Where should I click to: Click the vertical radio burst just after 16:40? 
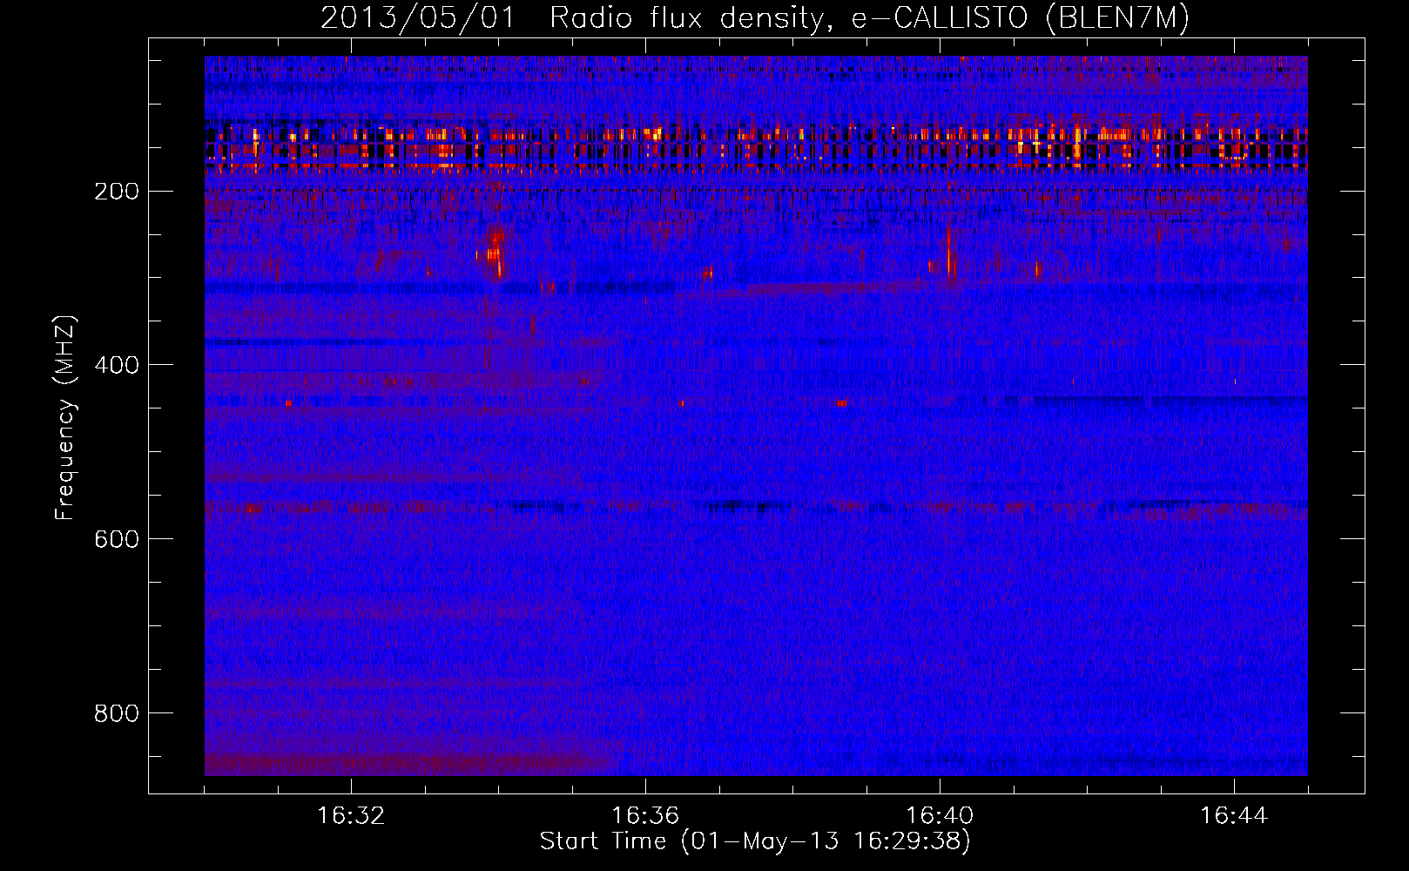click(x=949, y=253)
